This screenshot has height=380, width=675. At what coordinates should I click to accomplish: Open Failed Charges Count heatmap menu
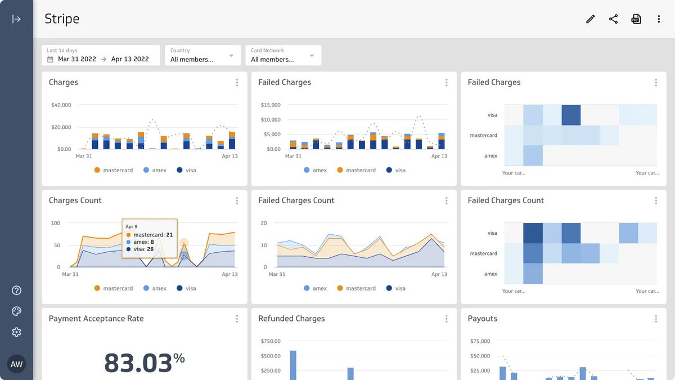point(656,201)
